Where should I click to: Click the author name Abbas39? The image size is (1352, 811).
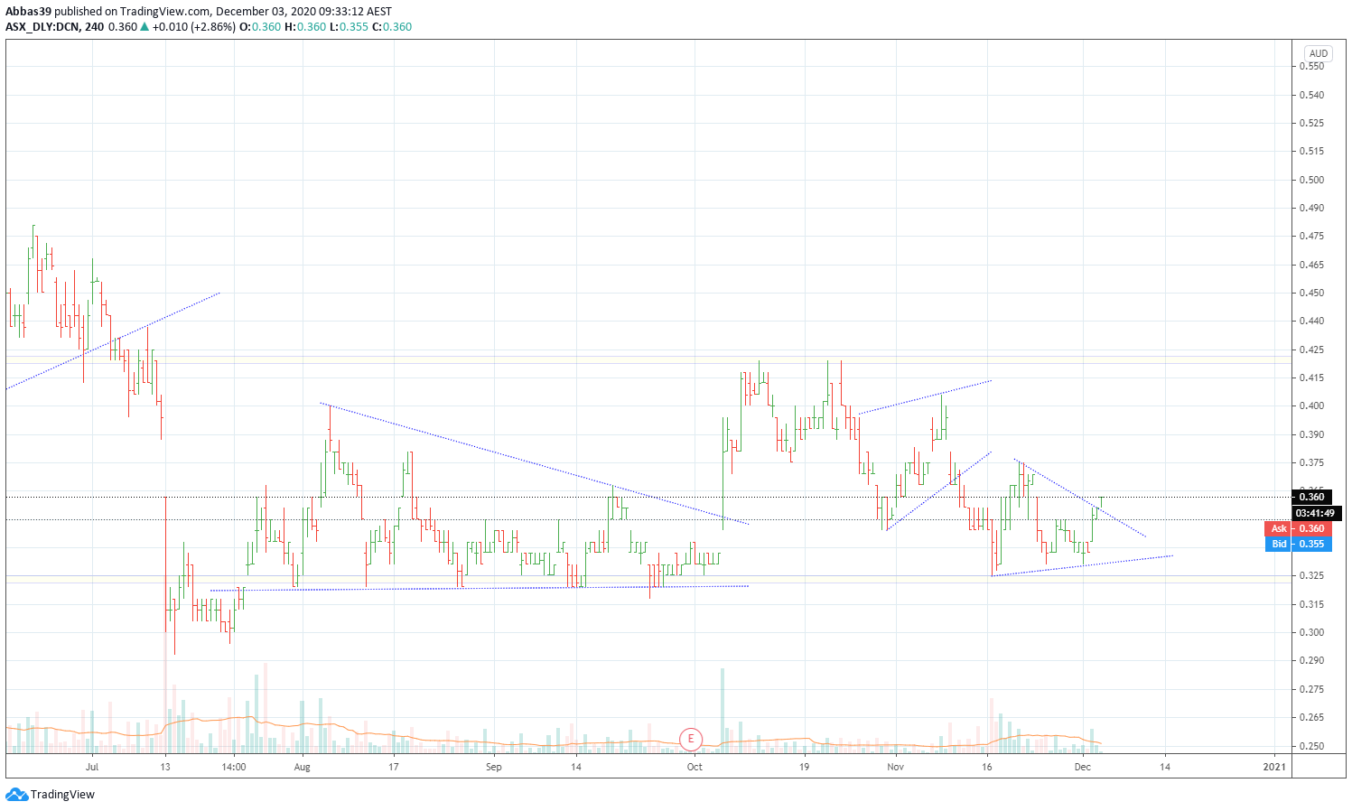[28, 12]
